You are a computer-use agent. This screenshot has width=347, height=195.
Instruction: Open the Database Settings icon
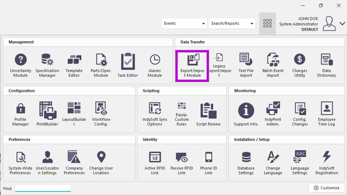(x=246, y=162)
